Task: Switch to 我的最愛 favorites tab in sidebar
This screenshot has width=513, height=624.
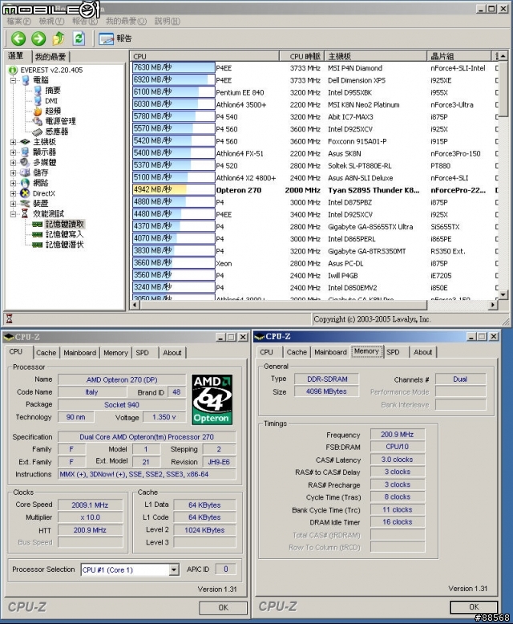Action: pyautogui.click(x=50, y=56)
